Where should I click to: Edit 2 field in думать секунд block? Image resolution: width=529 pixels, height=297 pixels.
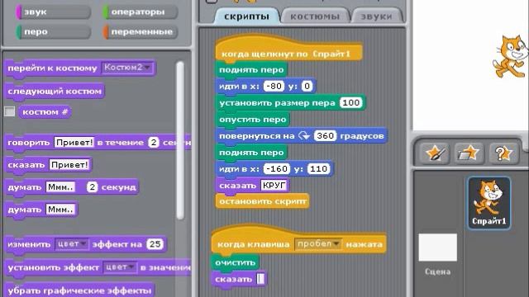coord(92,187)
